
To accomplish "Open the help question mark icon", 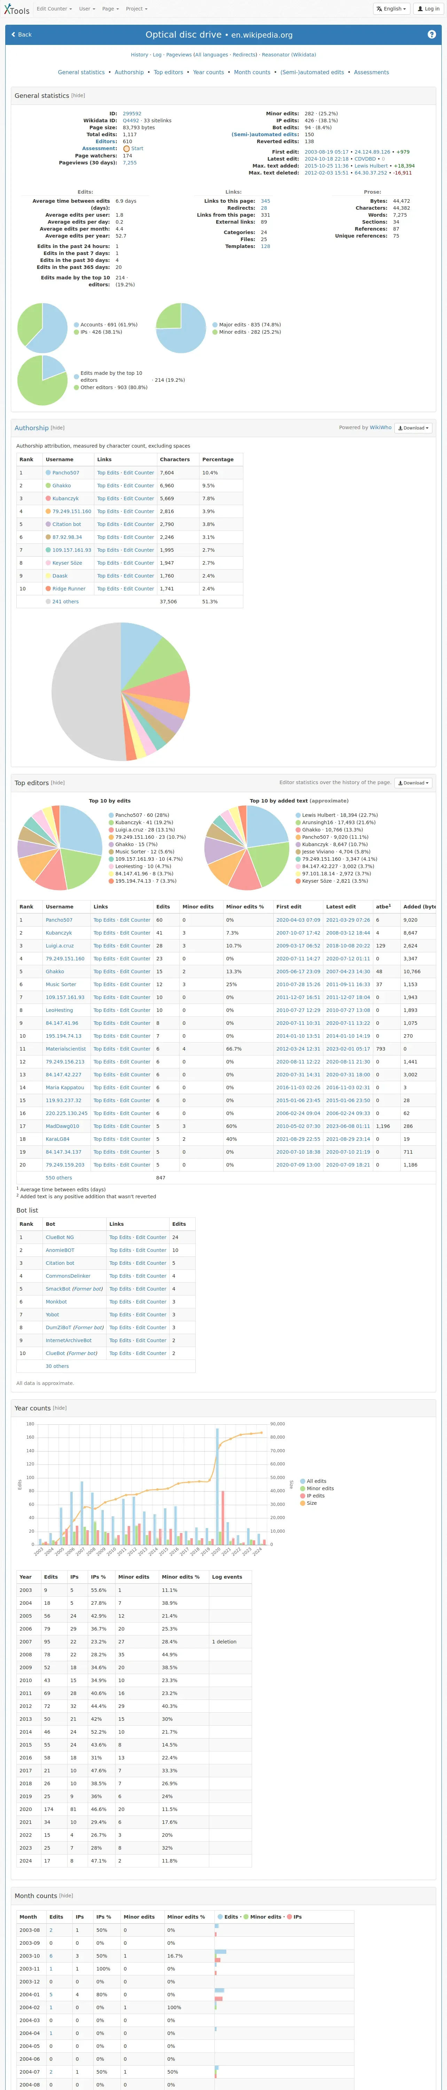I will [432, 34].
